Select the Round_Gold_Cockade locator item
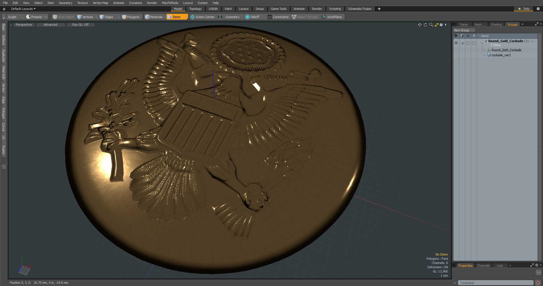The width and height of the screenshot is (543, 286). pyautogui.click(x=506, y=50)
